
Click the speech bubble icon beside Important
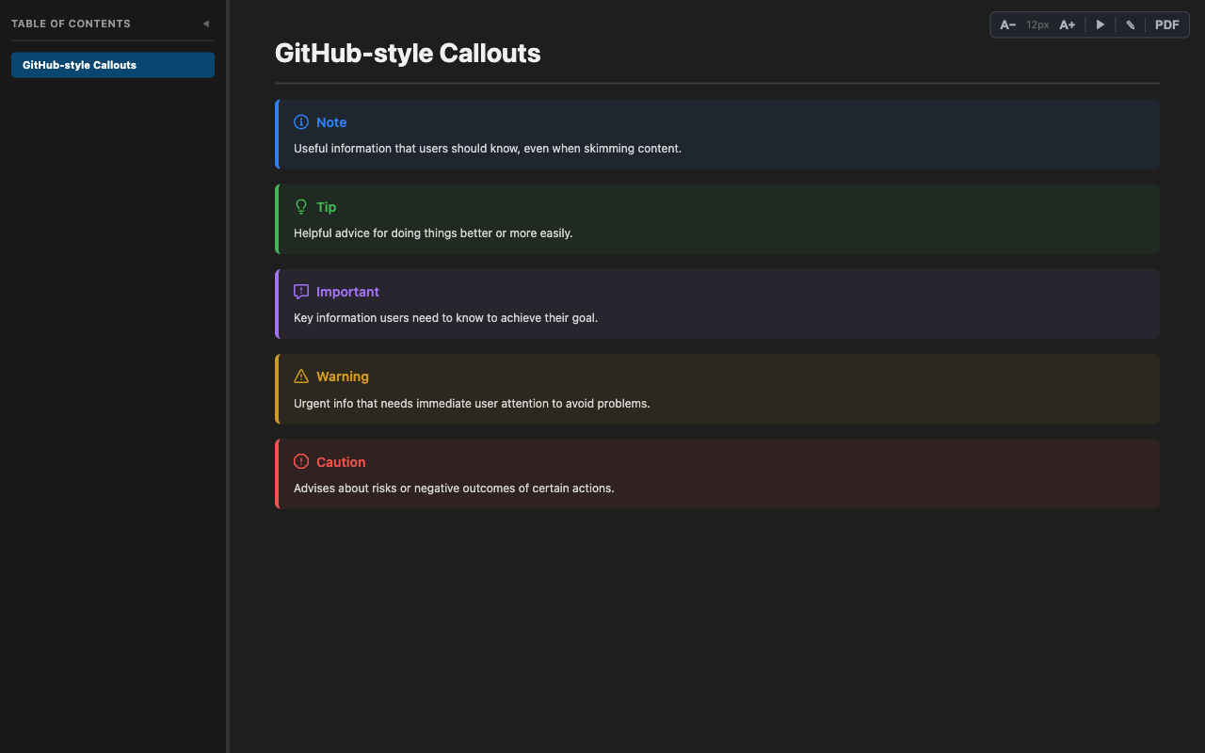(x=301, y=291)
